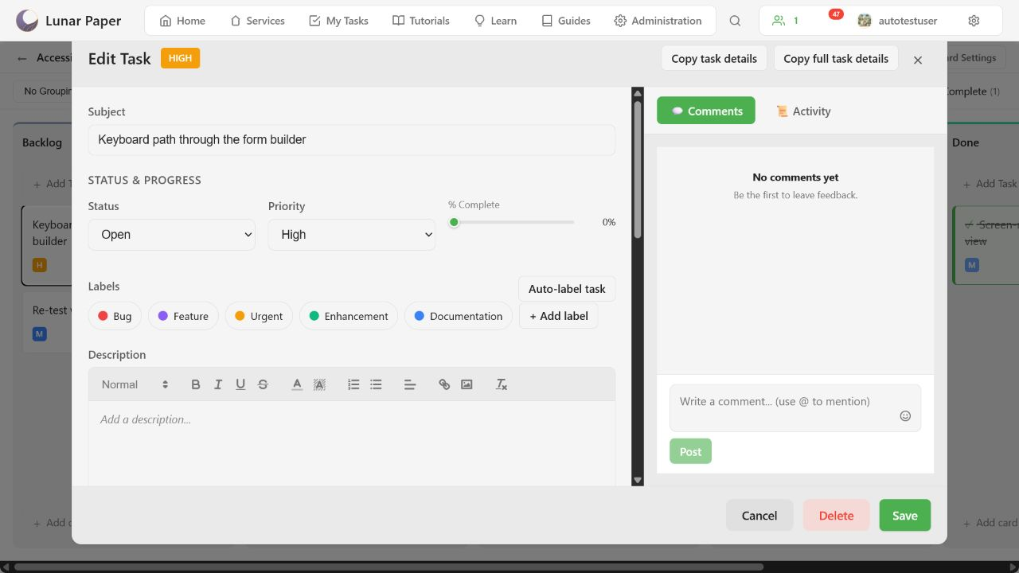
Task: Click Copy task details button
Action: coord(714,58)
